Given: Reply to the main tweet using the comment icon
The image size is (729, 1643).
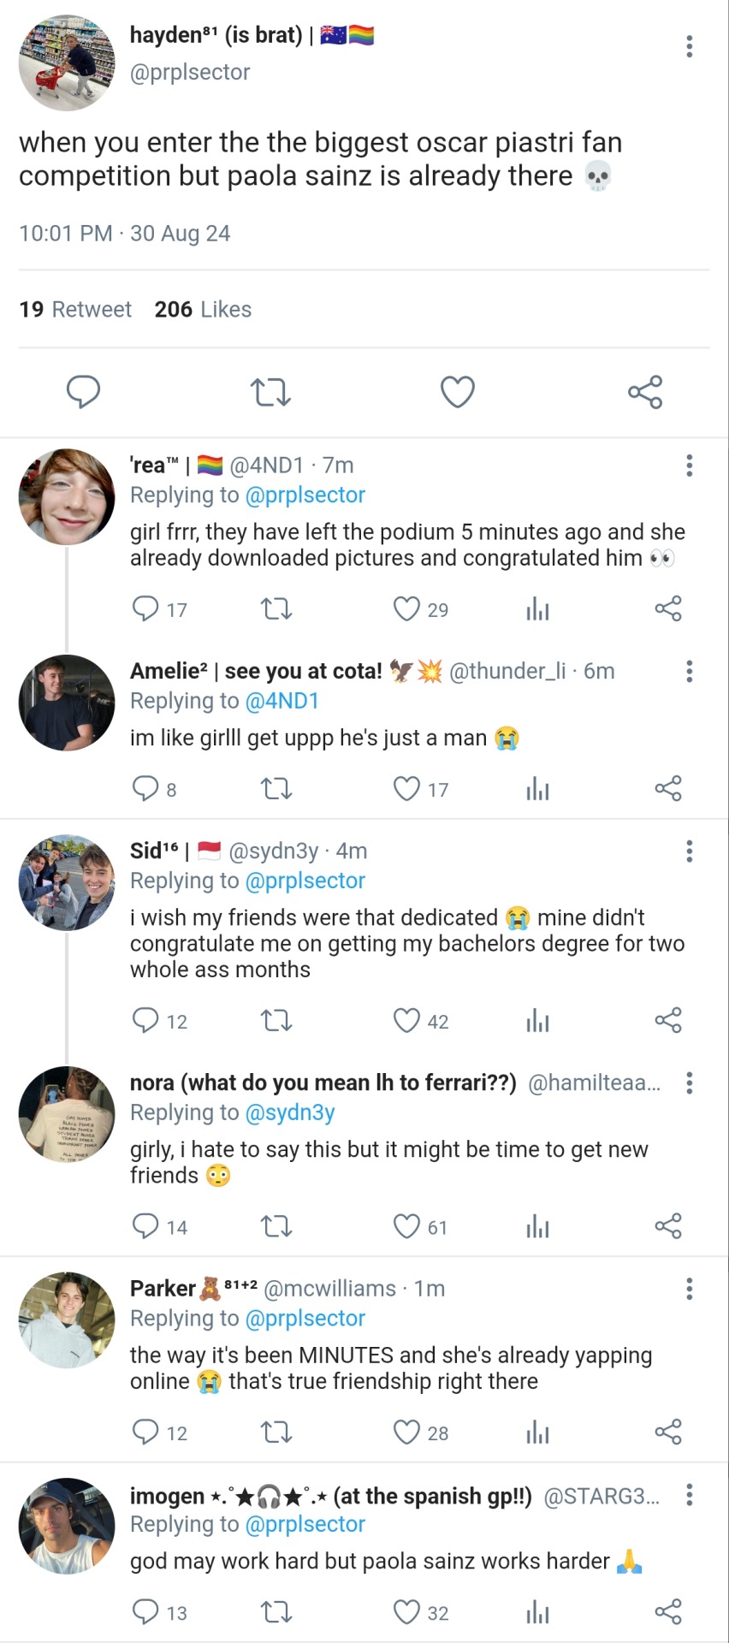Looking at the screenshot, I should [x=83, y=392].
